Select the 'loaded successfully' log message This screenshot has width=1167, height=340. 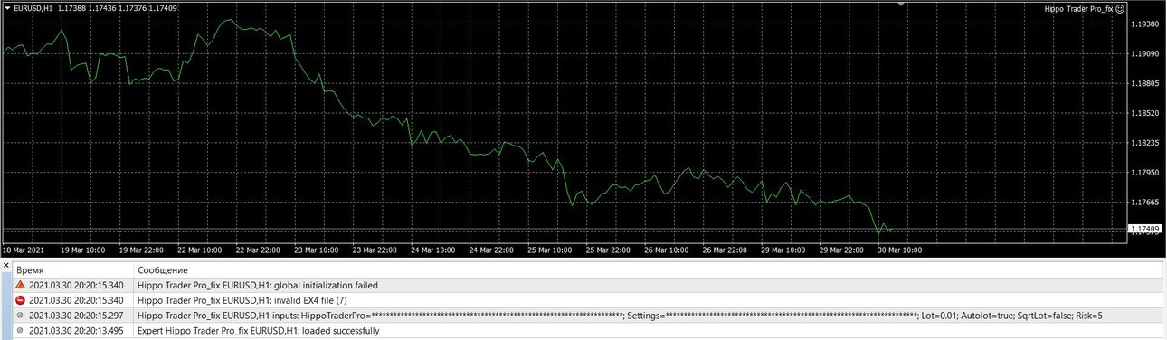(x=258, y=331)
